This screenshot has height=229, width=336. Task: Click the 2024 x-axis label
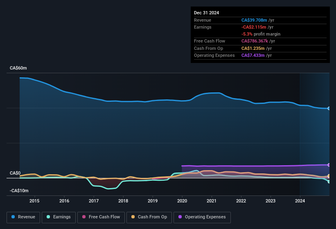(x=300, y=201)
